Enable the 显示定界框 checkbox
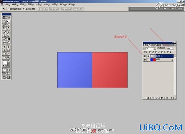This screenshot has width=185, height=134. pos(24,9)
